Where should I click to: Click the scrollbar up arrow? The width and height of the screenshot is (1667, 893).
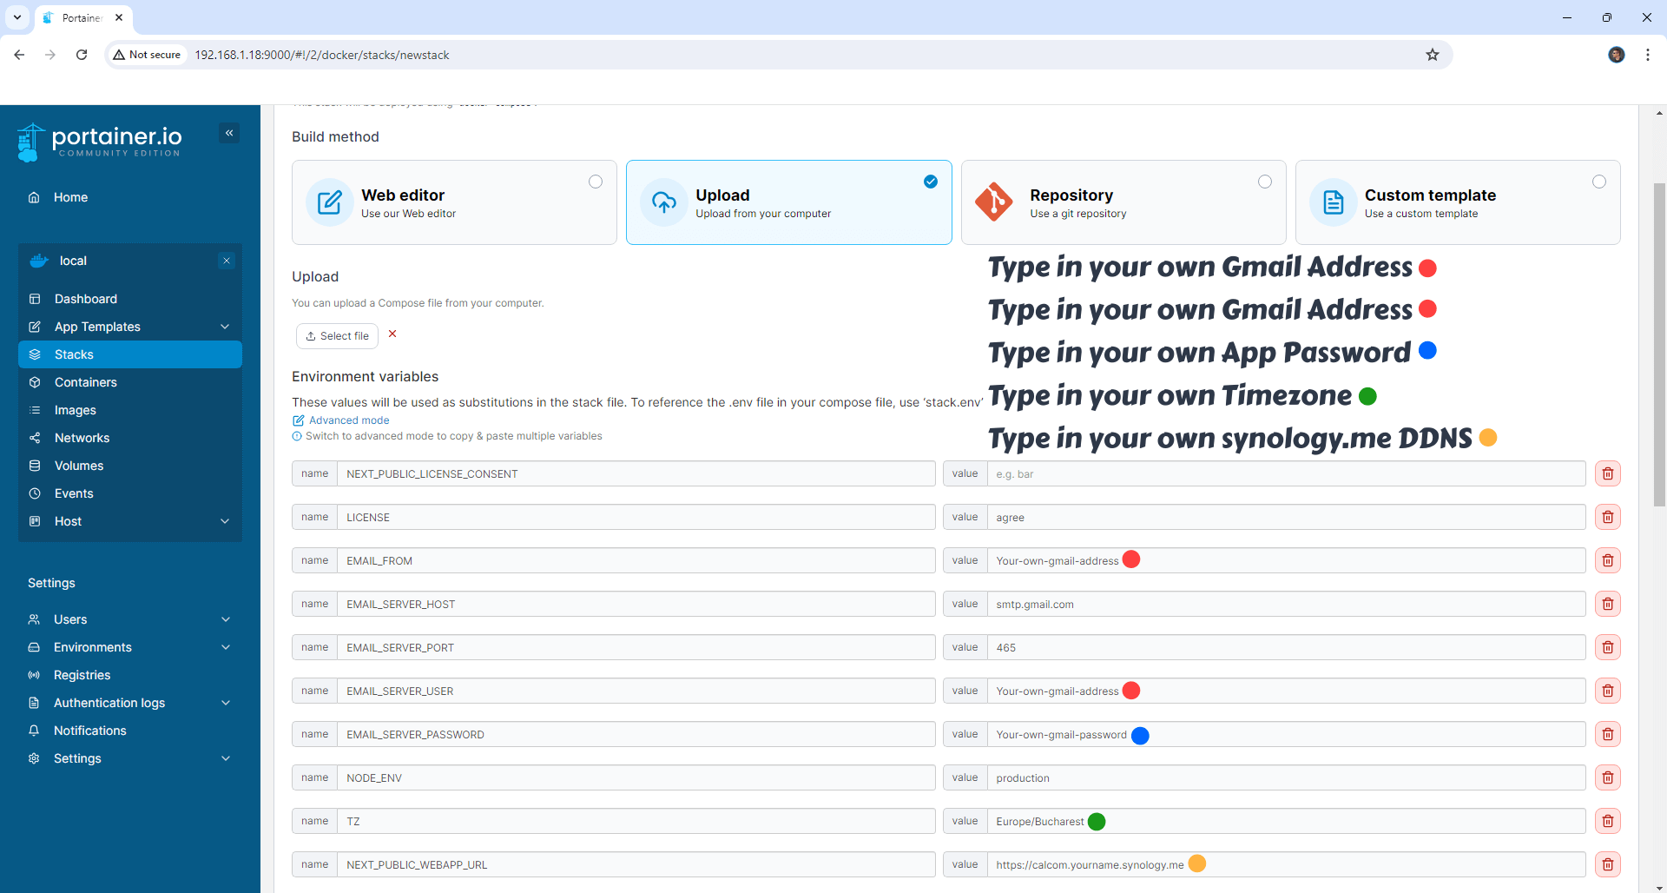click(x=1659, y=113)
